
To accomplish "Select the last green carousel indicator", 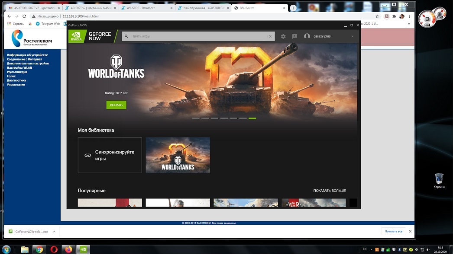I will [252, 118].
